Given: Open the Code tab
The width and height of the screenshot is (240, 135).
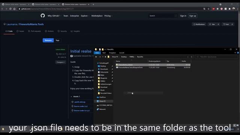Looking at the screenshot, I should [9, 31].
